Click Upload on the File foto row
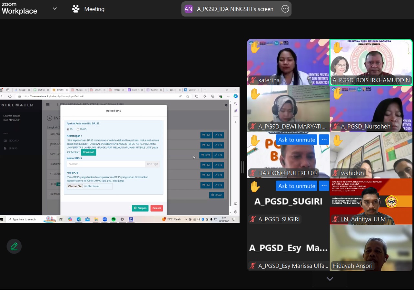414x290 pixels. tap(216, 195)
